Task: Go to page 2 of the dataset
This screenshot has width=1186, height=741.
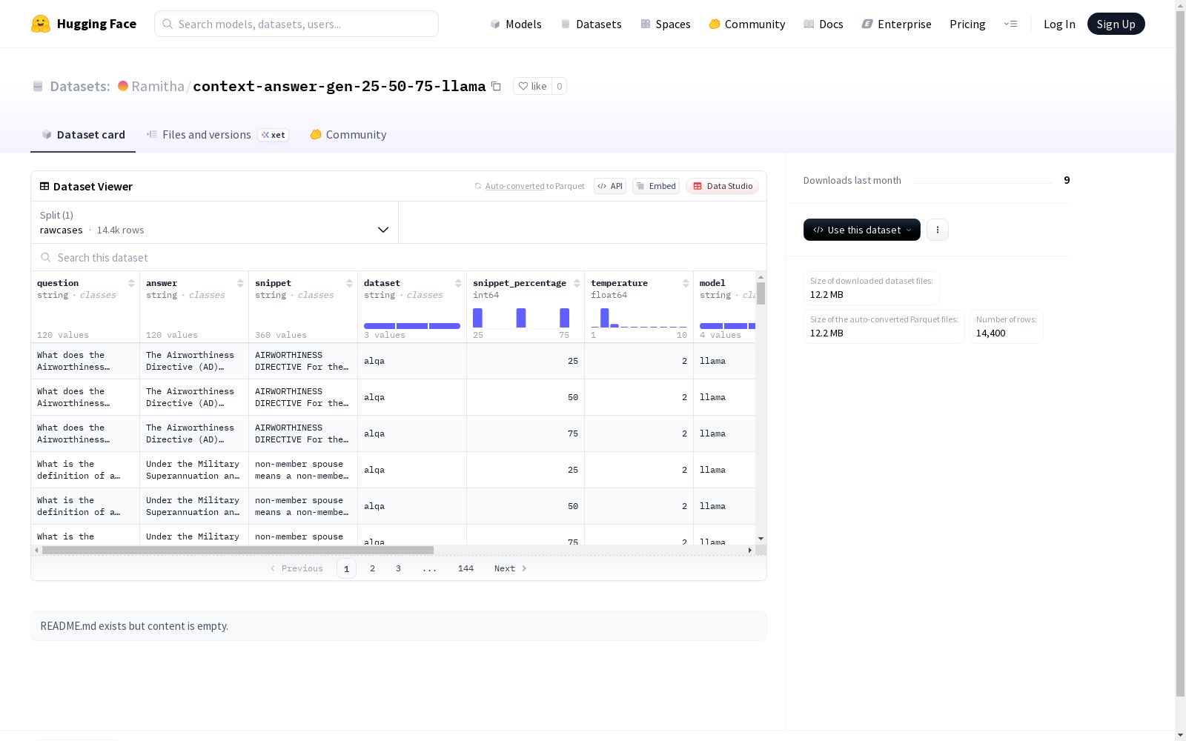Action: point(372,568)
